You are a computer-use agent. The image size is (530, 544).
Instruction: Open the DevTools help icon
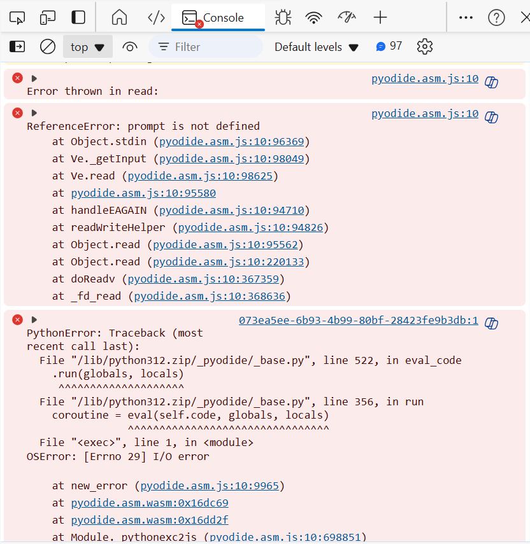(x=496, y=17)
